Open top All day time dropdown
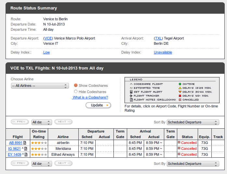The width and height of the screenshot is (227, 174). [x=42, y=122]
